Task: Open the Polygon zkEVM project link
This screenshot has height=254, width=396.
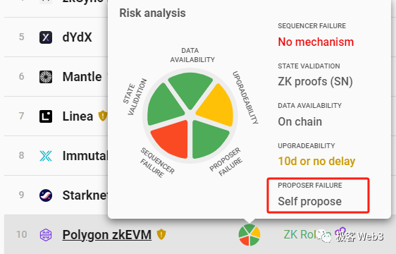Action: 107,235
